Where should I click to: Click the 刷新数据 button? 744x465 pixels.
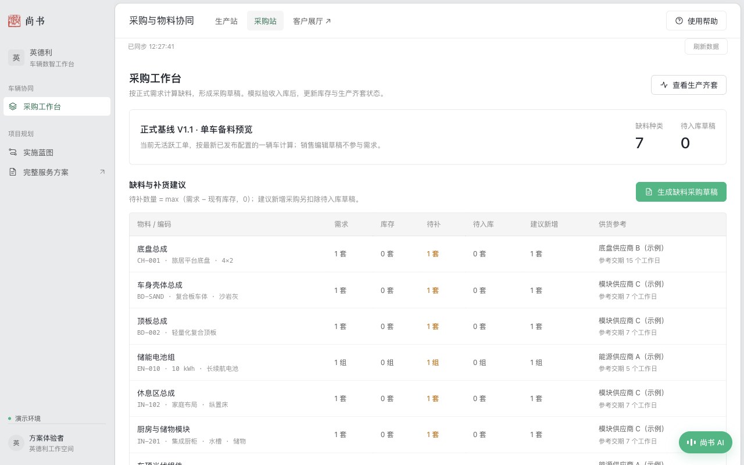(706, 46)
